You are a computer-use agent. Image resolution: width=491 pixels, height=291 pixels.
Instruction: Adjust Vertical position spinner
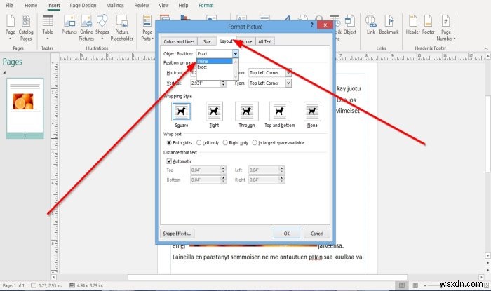(223, 83)
